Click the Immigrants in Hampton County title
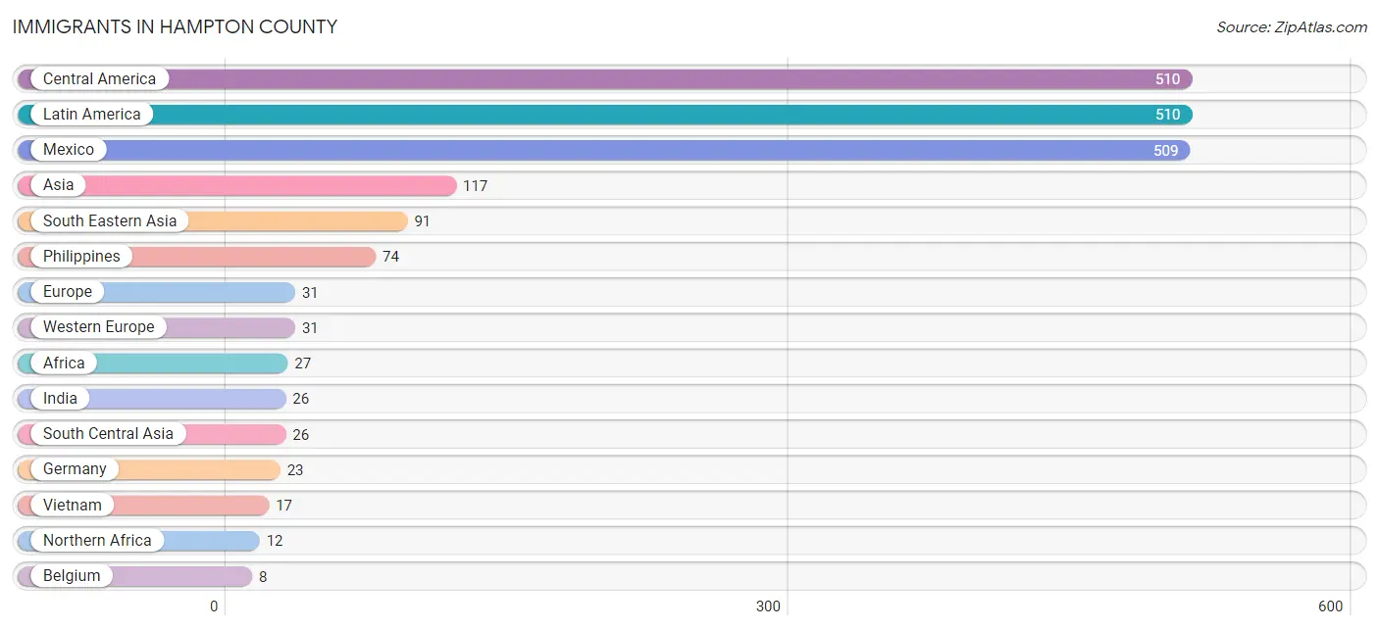This screenshot has width=1379, height=630. pos(175,27)
